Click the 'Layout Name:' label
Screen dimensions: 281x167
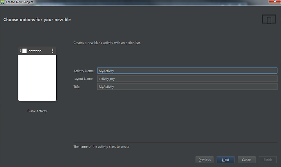pos(84,79)
